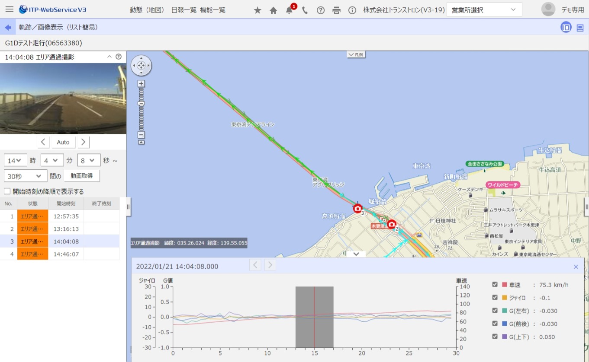Collapse left panel via splitter handle
The height and width of the screenshot is (362, 589).
coord(128,207)
